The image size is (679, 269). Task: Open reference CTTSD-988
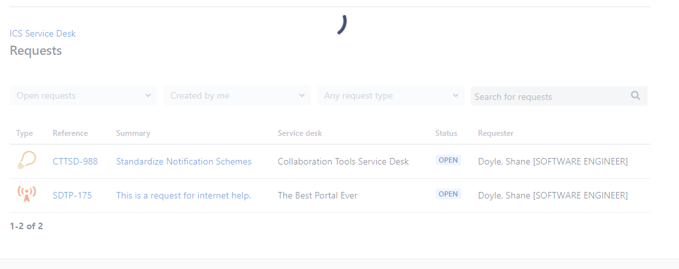[x=75, y=161]
